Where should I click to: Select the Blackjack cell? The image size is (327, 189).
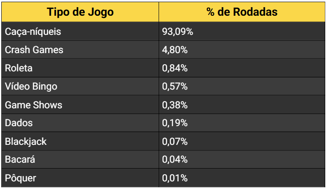(x=26, y=141)
